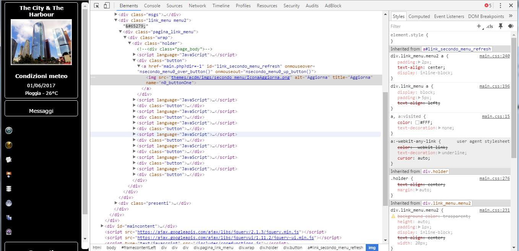The height and width of the screenshot is (251, 519).
Task: Click the globe icon in page sidebar
Action: 9,203
